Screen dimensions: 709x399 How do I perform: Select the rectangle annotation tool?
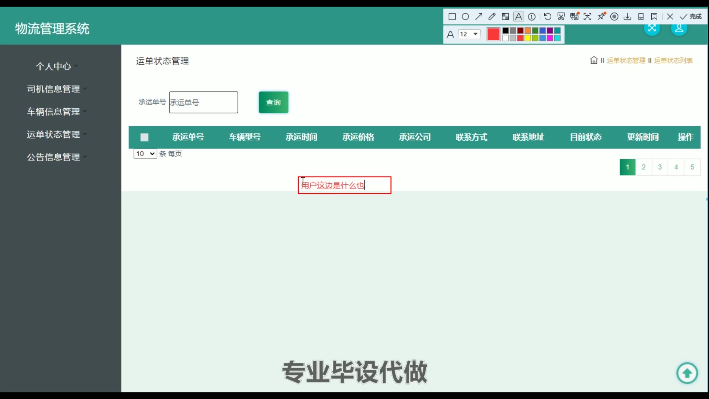point(452,17)
